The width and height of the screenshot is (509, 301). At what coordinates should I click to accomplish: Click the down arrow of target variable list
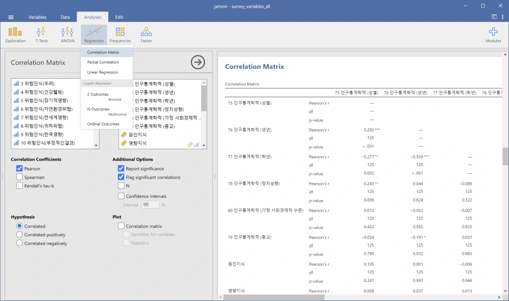click(x=204, y=146)
